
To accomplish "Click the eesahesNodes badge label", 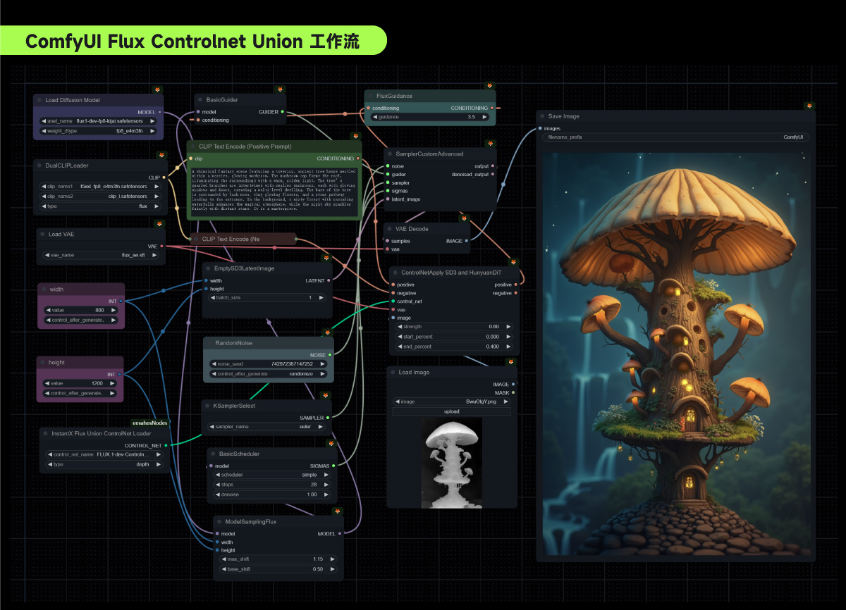I will (x=149, y=423).
